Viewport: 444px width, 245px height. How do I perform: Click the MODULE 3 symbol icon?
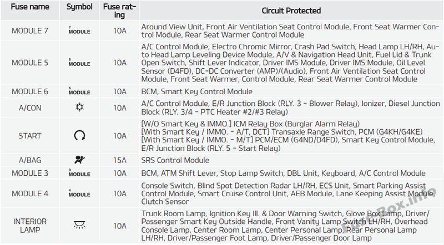[79, 173]
